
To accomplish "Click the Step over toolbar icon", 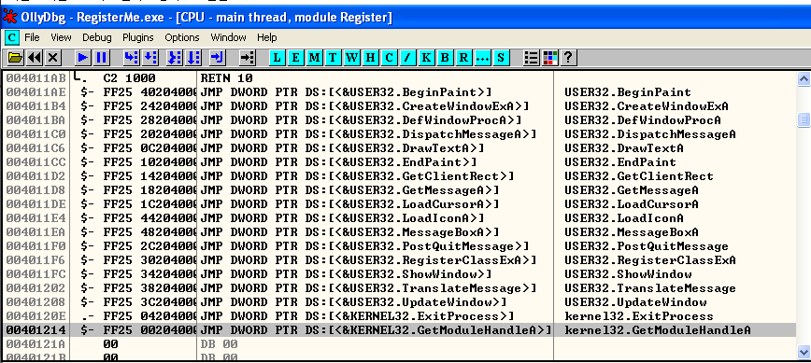I will (x=149, y=57).
